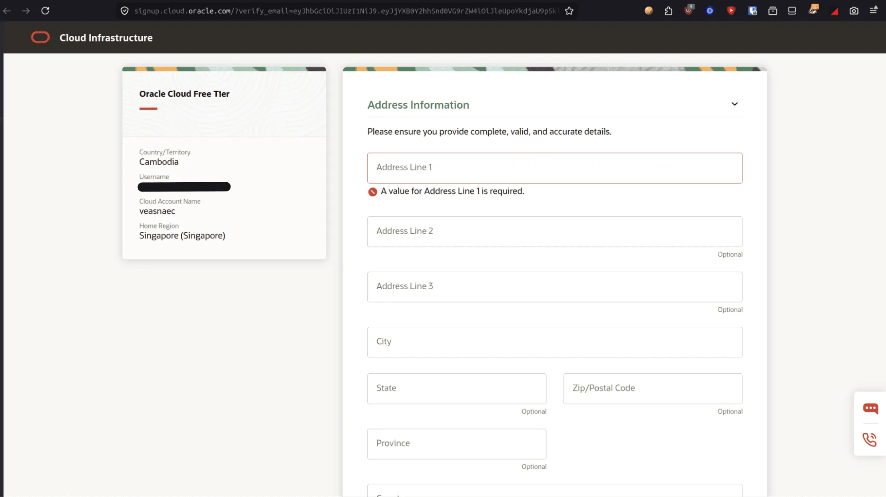886x497 pixels.
Task: Collapse the Address Information section
Action: pos(734,104)
